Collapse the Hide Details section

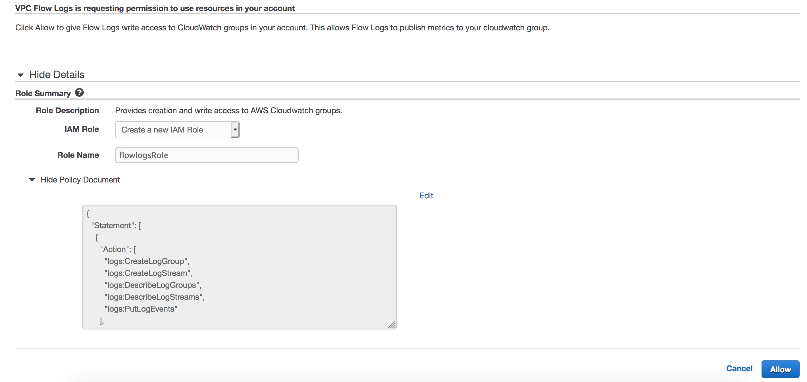pyautogui.click(x=51, y=74)
